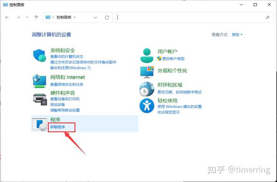This screenshot has width=277, height=182.
Task: Open 时钟和区域 heading
Action: pyautogui.click(x=170, y=85)
